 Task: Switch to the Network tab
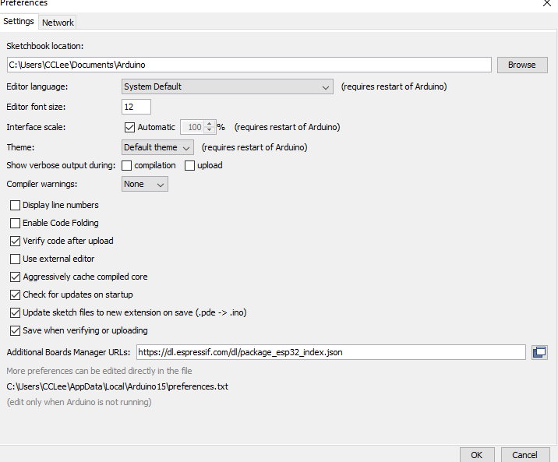click(58, 23)
